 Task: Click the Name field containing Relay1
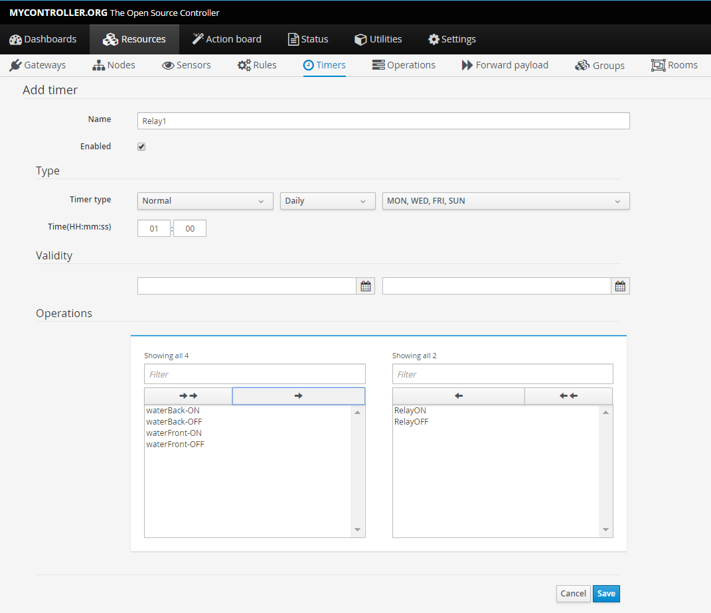click(383, 121)
